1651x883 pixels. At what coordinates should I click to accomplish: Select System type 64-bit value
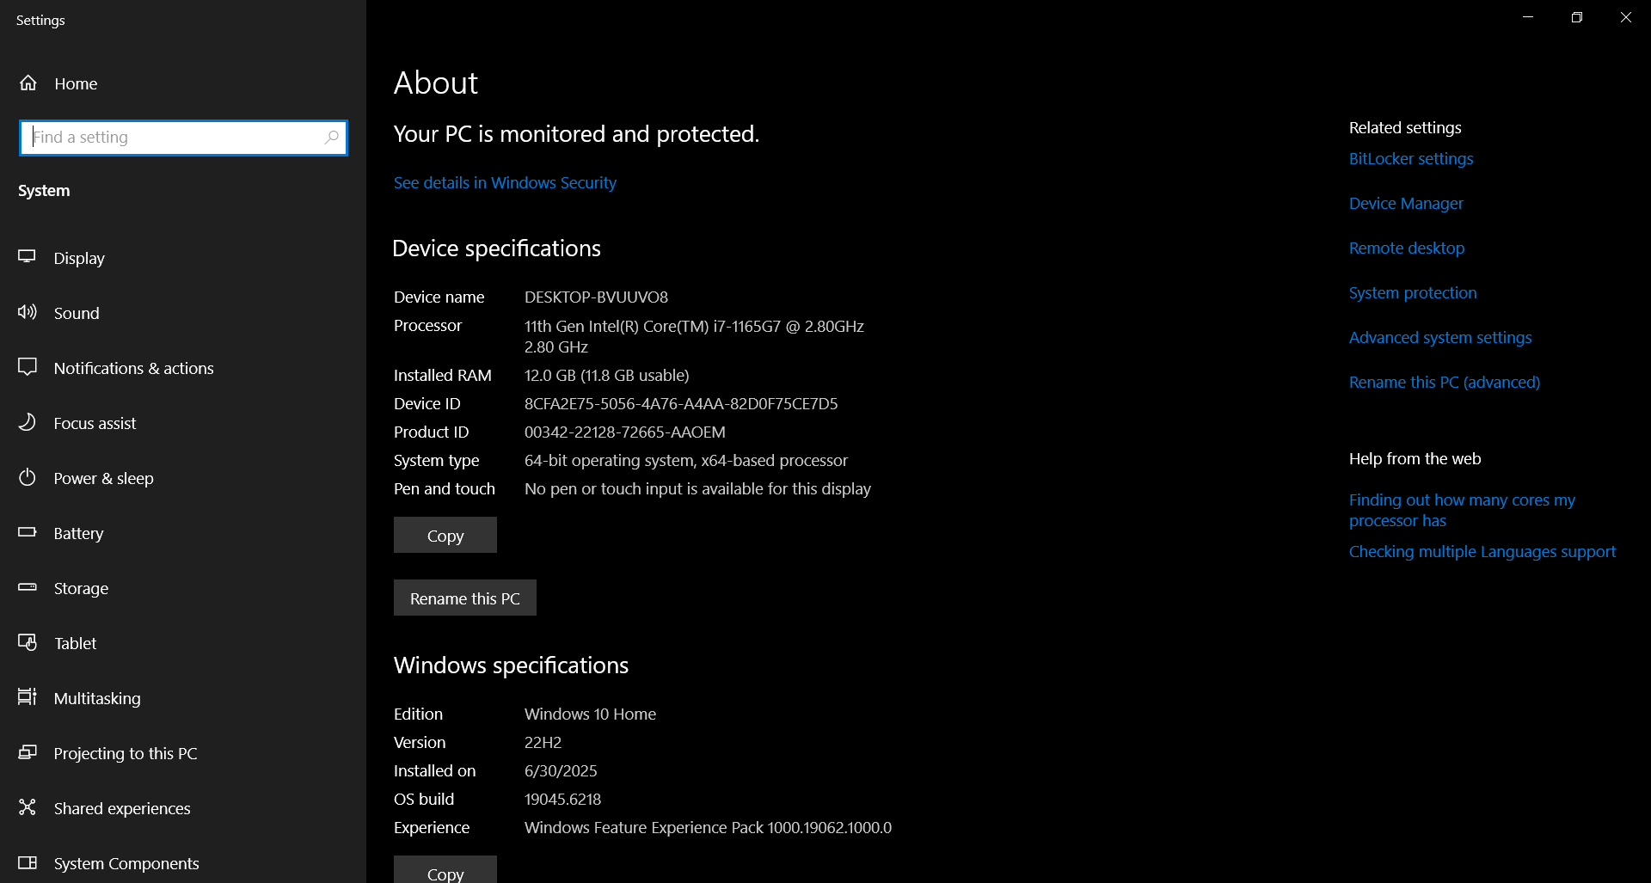click(686, 461)
